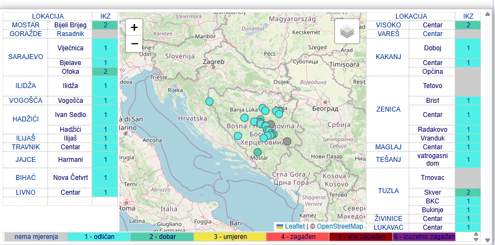This screenshot has width=495, height=245.
Task: Zoom out the map with minus button
Action: (134, 44)
